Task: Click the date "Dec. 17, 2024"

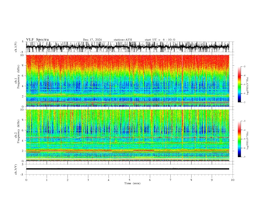Action: point(92,40)
